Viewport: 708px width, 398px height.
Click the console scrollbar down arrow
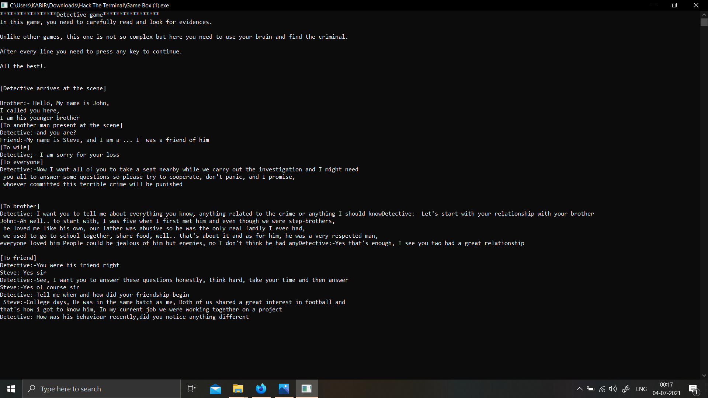(704, 376)
